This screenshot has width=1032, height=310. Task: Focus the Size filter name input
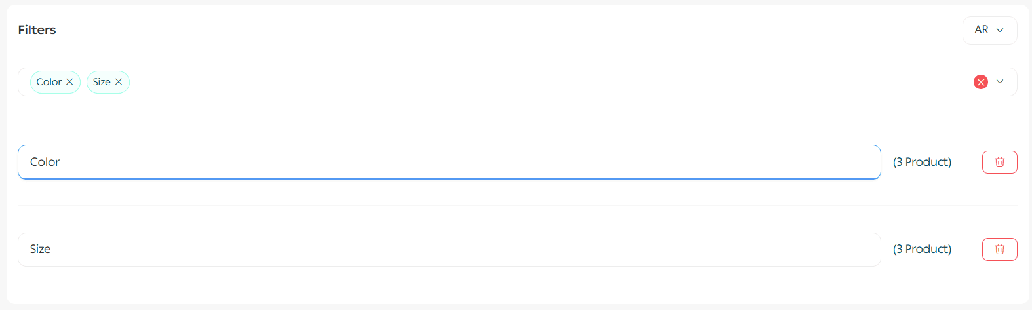(x=459, y=249)
